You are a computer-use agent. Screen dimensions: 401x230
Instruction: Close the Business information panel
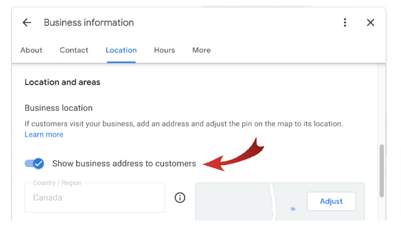[370, 23]
